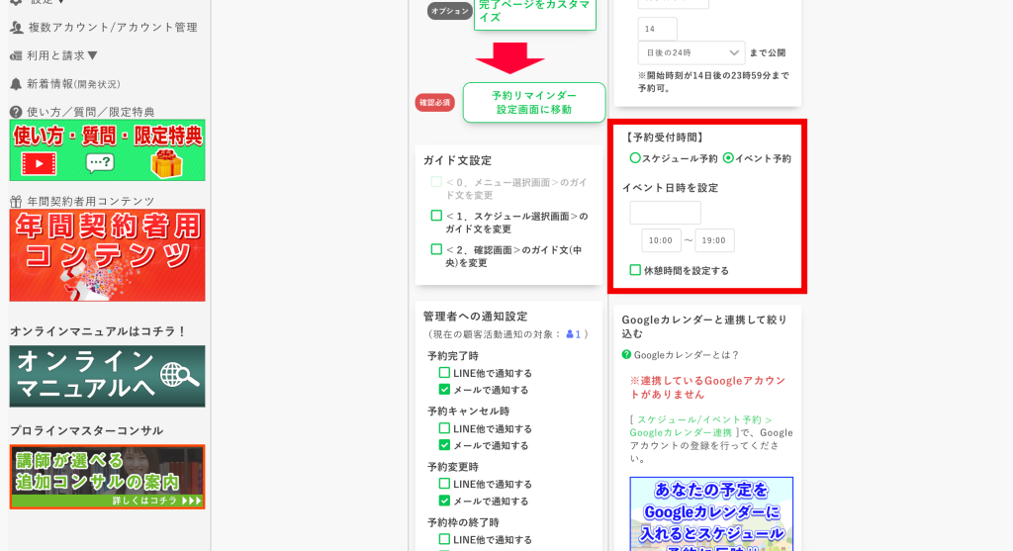Open the 使い方・質問・限定特典 green banner
This screenshot has width=1013, height=551.
[x=107, y=149]
